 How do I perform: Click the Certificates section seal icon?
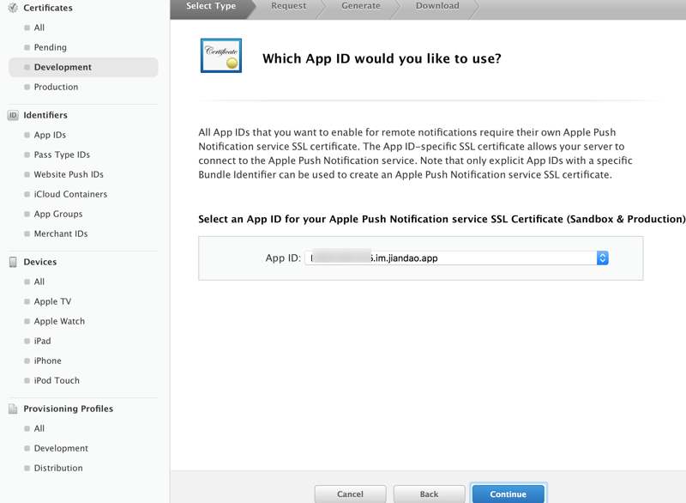click(13, 8)
